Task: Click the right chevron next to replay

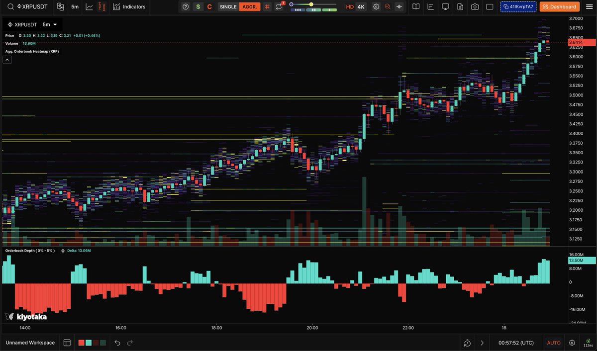Action: click(x=482, y=343)
